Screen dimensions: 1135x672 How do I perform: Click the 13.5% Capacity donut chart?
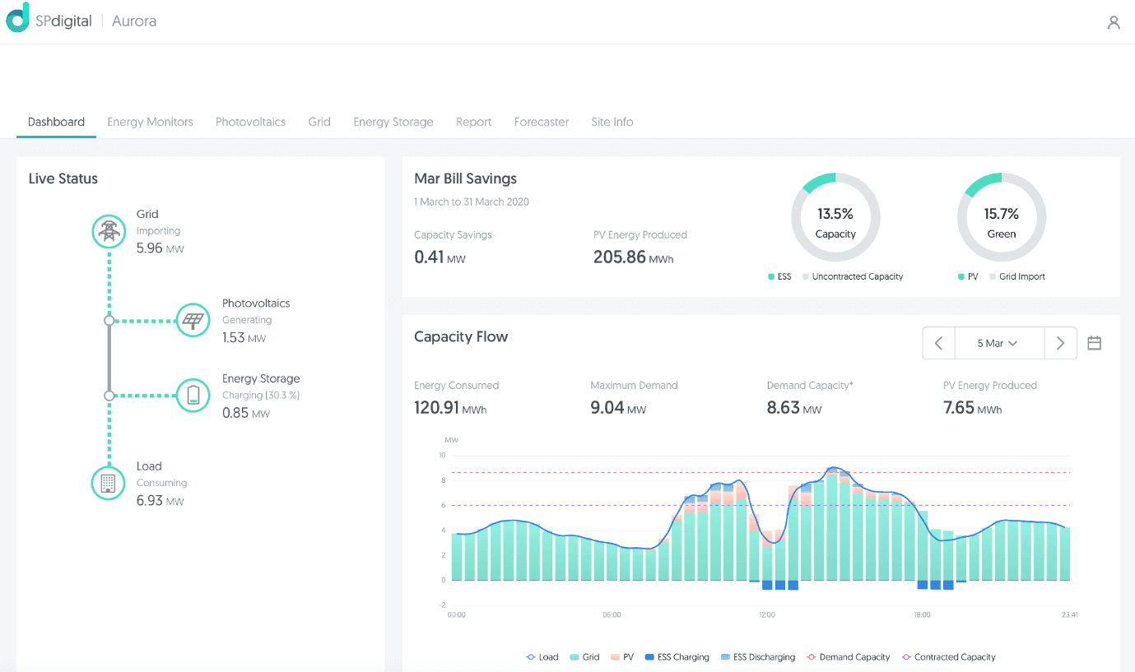coord(835,218)
